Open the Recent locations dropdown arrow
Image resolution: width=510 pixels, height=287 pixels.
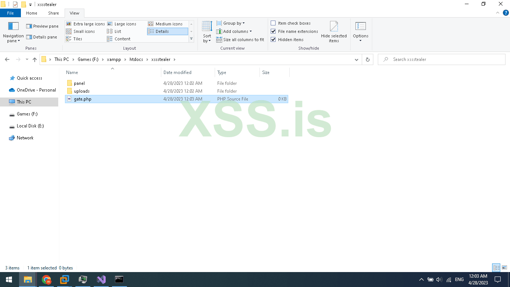click(x=27, y=59)
